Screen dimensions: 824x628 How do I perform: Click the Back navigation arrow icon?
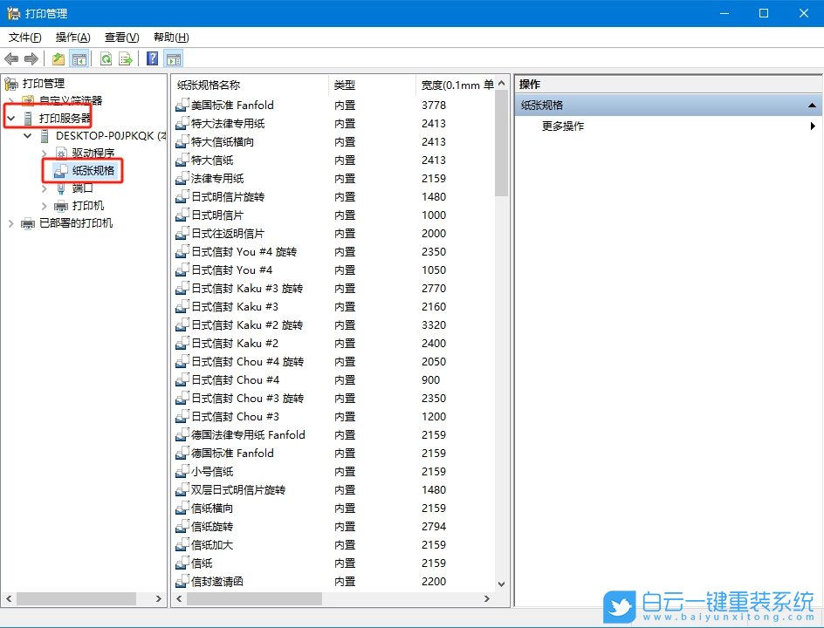[x=12, y=58]
